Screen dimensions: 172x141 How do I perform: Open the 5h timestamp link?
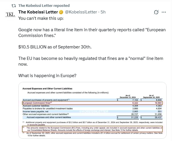103,12
